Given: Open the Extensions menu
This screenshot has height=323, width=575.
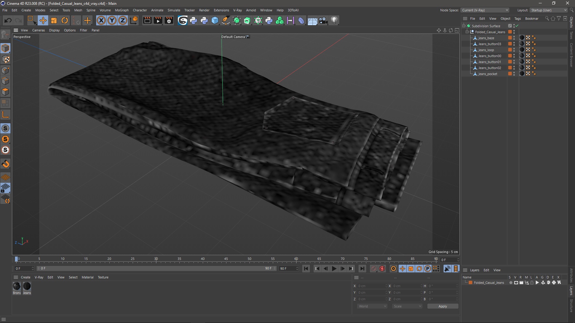Looking at the screenshot, I should (221, 10).
